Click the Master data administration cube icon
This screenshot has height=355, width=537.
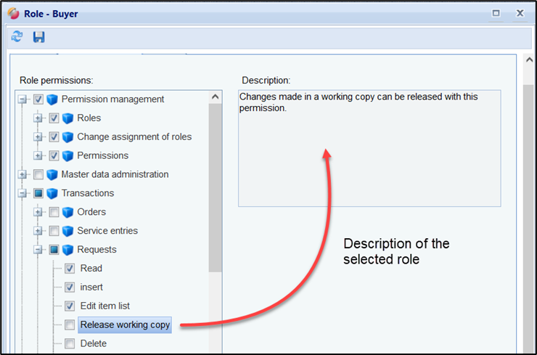point(52,174)
